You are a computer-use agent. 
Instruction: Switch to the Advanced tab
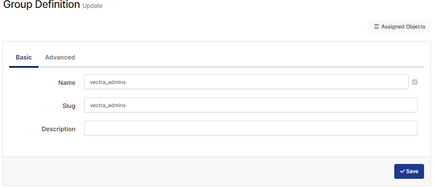click(60, 57)
